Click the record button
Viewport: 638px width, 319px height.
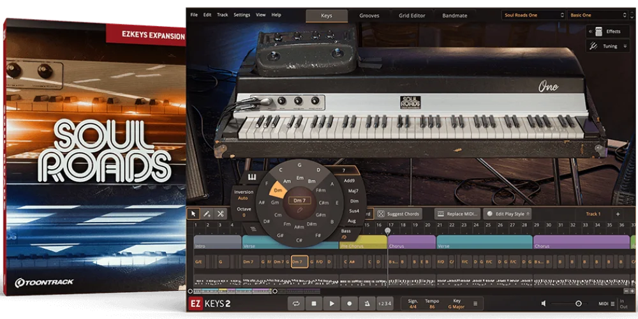click(349, 304)
